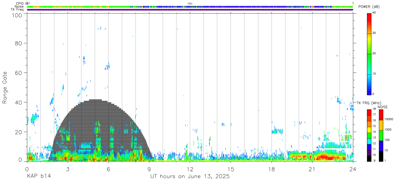Click the red top NOISE legend swatch
397x183 pixels.
381,115
